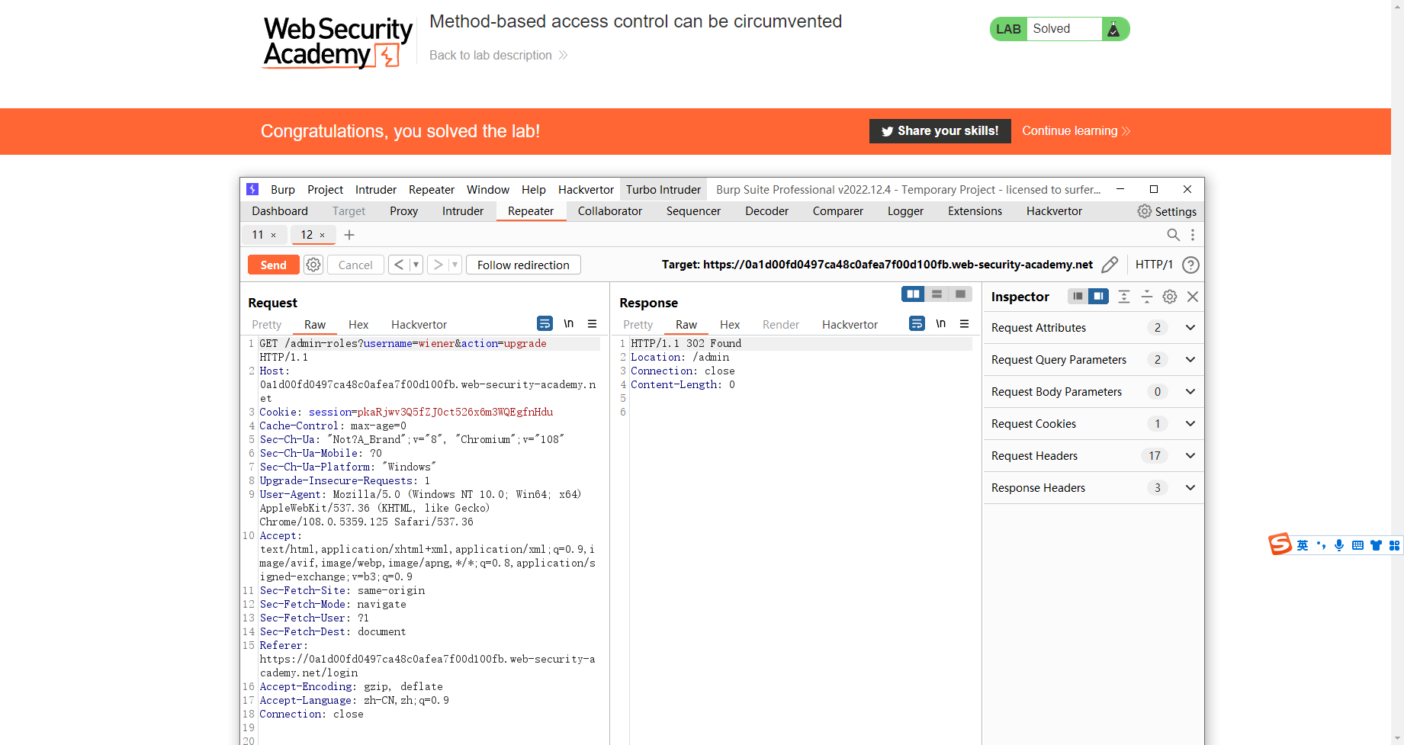Viewport: 1404px width, 745px height.
Task: Click Share your skills button
Action: [x=940, y=131]
